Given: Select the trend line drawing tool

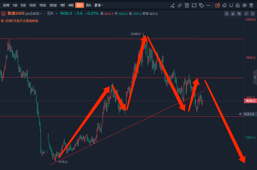Looking at the screenshot, I should click(172, 5).
